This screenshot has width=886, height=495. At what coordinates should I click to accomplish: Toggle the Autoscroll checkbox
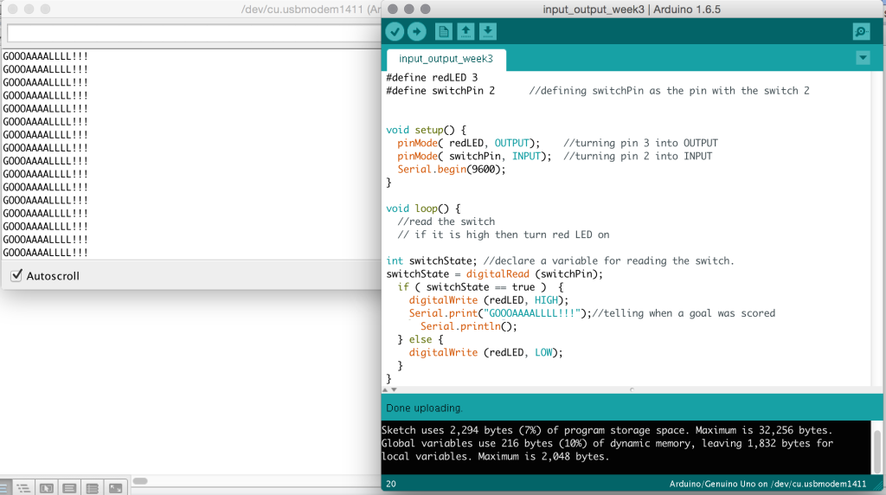16,276
